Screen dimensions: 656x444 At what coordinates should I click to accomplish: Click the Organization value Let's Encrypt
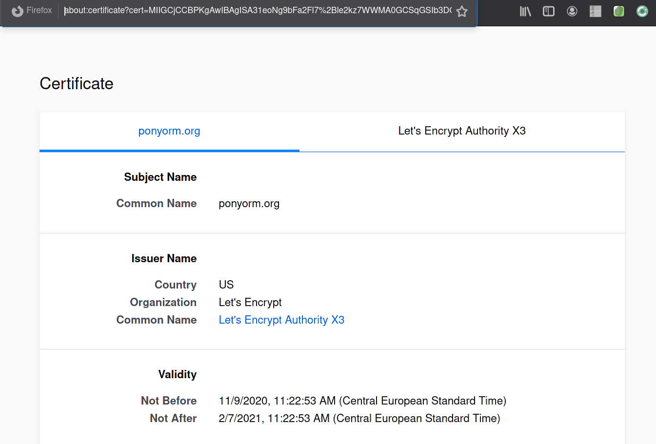click(x=250, y=303)
